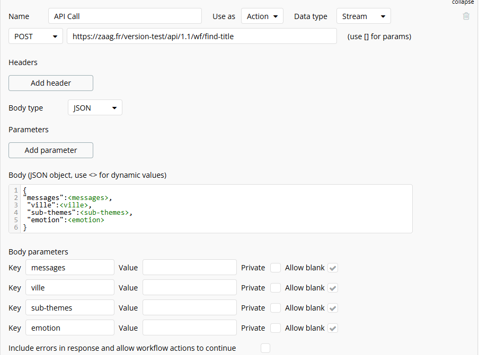479x355 pixels.
Task: Click the Add parameter button
Action: pos(51,150)
